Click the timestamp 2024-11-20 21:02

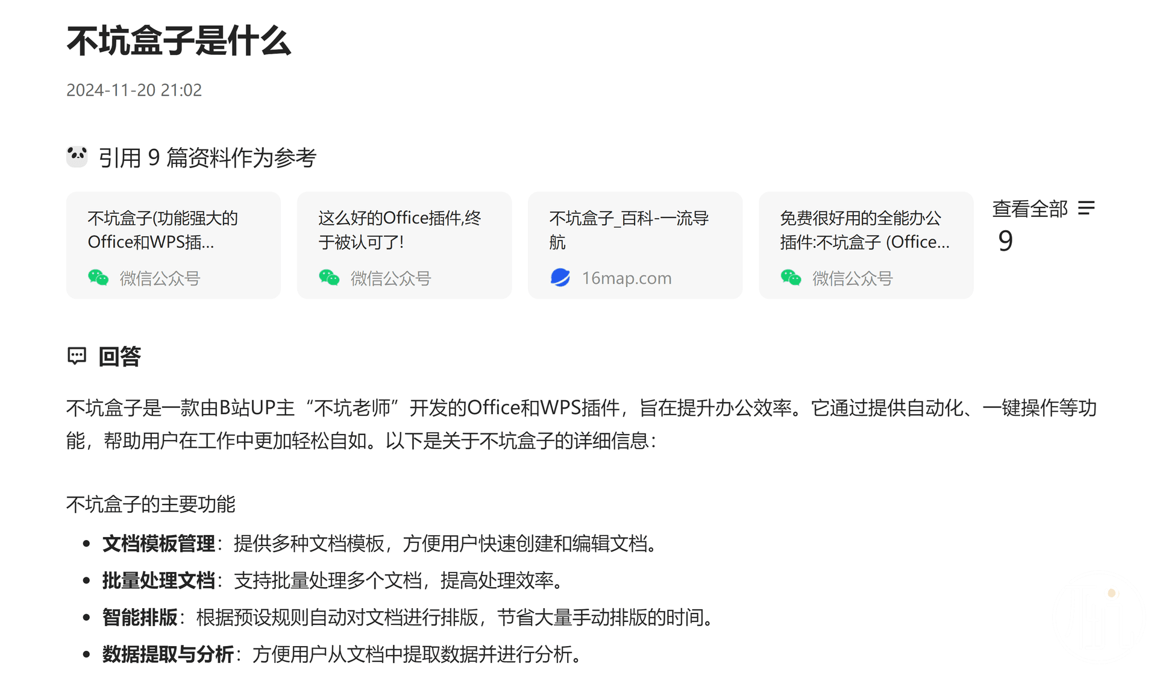(x=134, y=90)
